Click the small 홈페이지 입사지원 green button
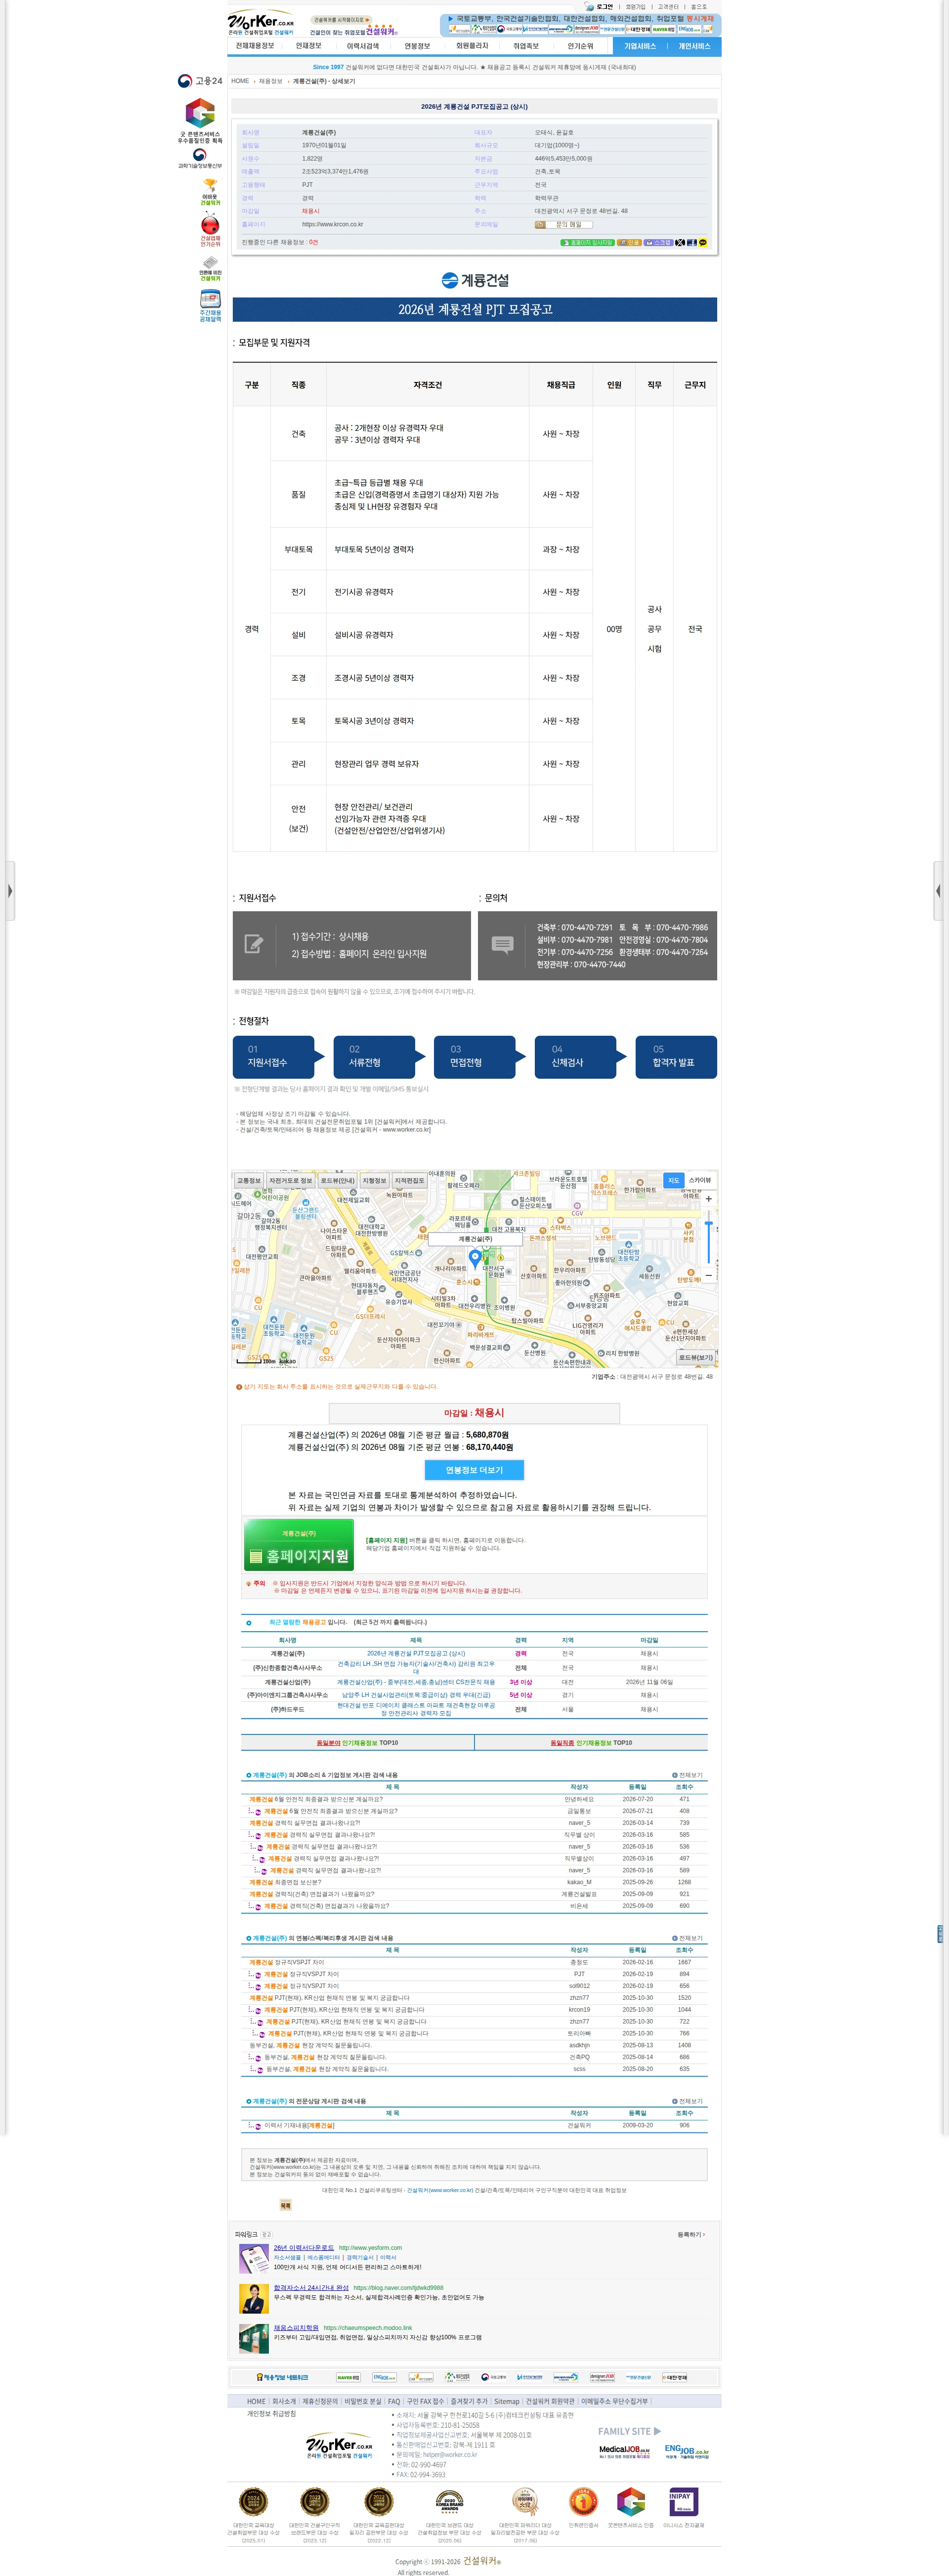The width and height of the screenshot is (949, 2576). point(587,242)
